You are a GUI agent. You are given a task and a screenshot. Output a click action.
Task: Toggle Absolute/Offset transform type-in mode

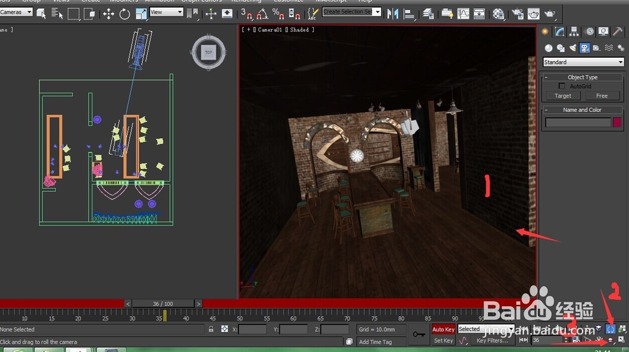point(225,329)
